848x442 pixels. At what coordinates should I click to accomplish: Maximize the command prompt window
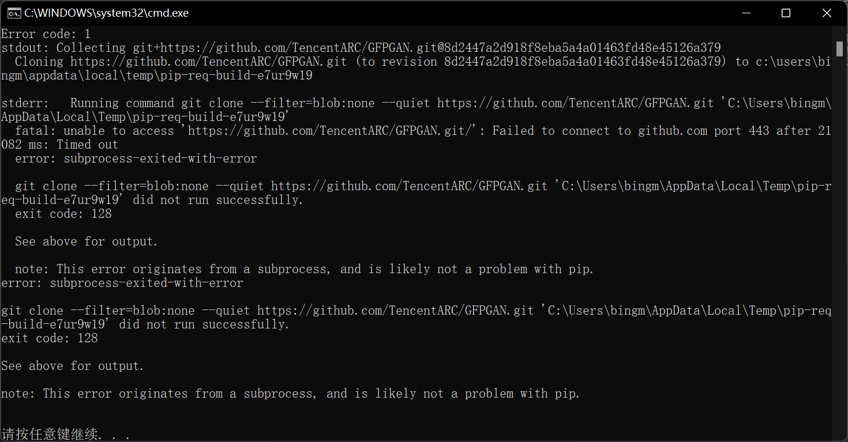click(786, 13)
